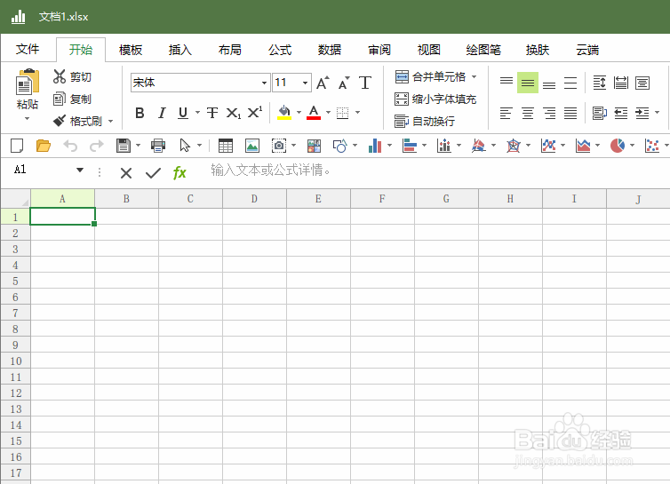
Task: Open the 云端 cloud tab
Action: coord(587,50)
